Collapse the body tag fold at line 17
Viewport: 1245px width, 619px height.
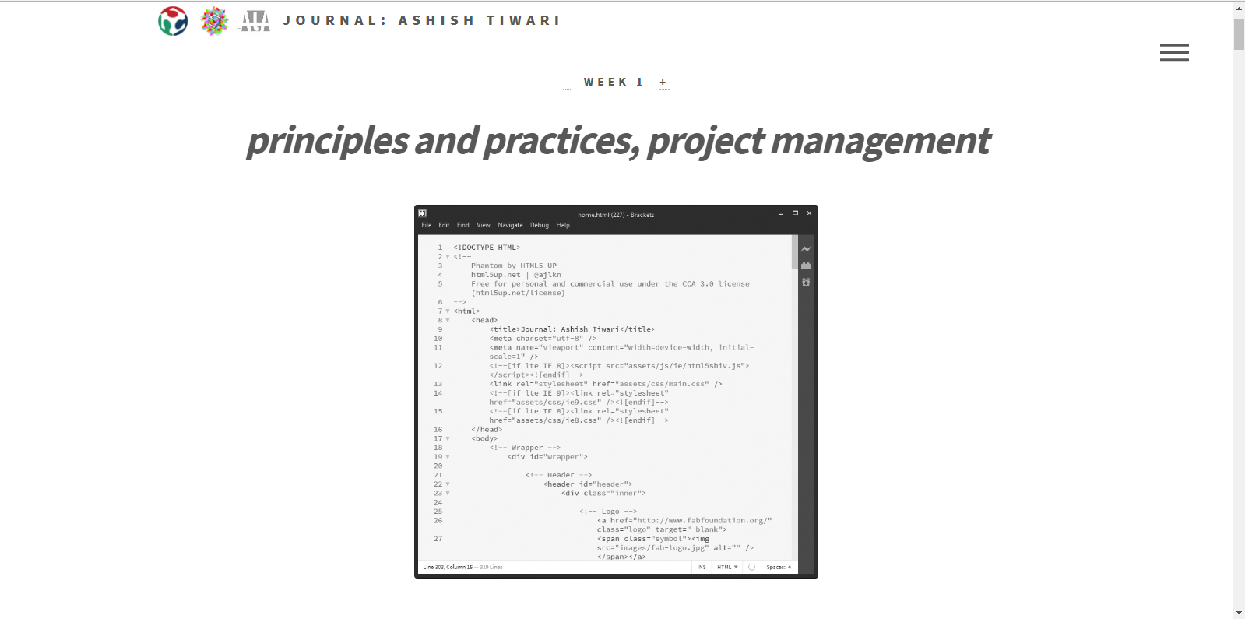448,438
